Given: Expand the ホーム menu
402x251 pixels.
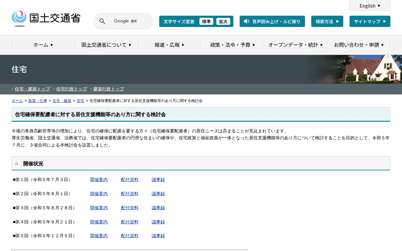Looking at the screenshot, I should click(43, 45).
